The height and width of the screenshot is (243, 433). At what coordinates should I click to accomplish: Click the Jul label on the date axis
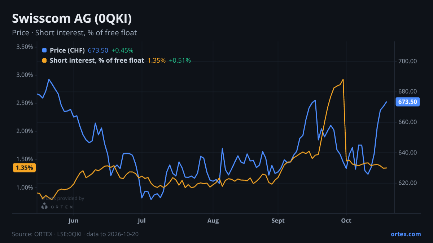point(142,220)
